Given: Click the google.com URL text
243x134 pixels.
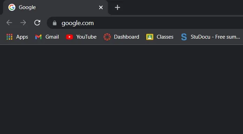Looking at the screenshot, I should click(x=78, y=23).
